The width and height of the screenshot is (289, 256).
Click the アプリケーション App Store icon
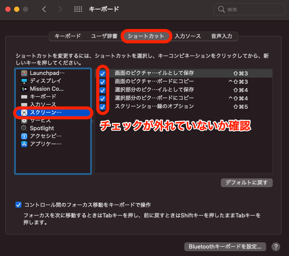click(x=24, y=144)
